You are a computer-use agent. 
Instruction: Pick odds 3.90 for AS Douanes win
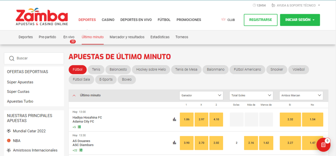click(187, 143)
